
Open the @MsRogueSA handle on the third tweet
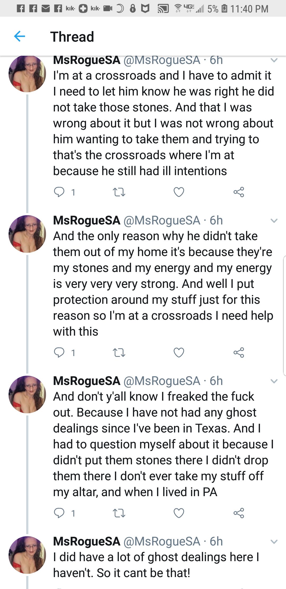[162, 381]
